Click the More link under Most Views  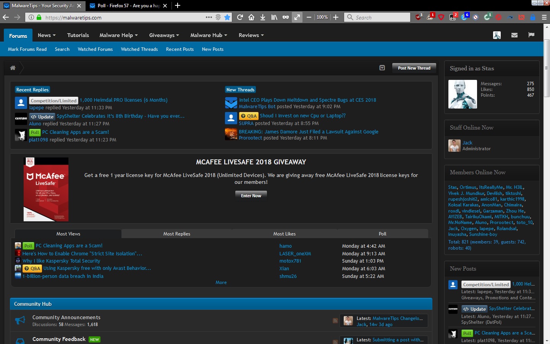coord(221,282)
